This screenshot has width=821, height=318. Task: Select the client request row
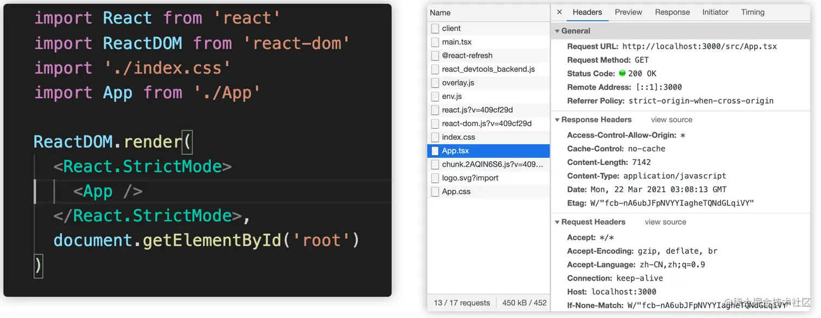coord(489,28)
